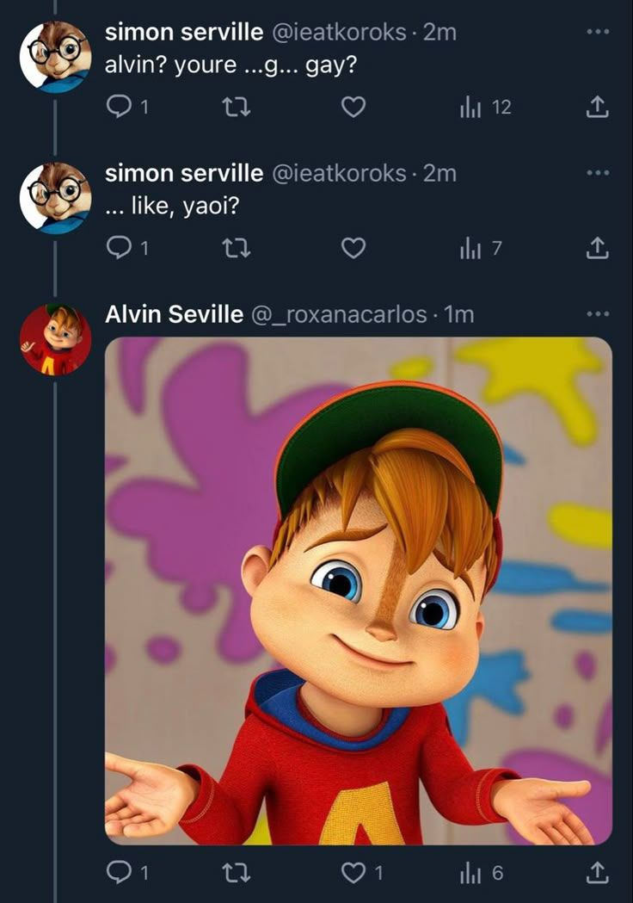Open the @ieatkoroks handle in first tweet
The width and height of the screenshot is (633, 903).
pyautogui.click(x=339, y=33)
